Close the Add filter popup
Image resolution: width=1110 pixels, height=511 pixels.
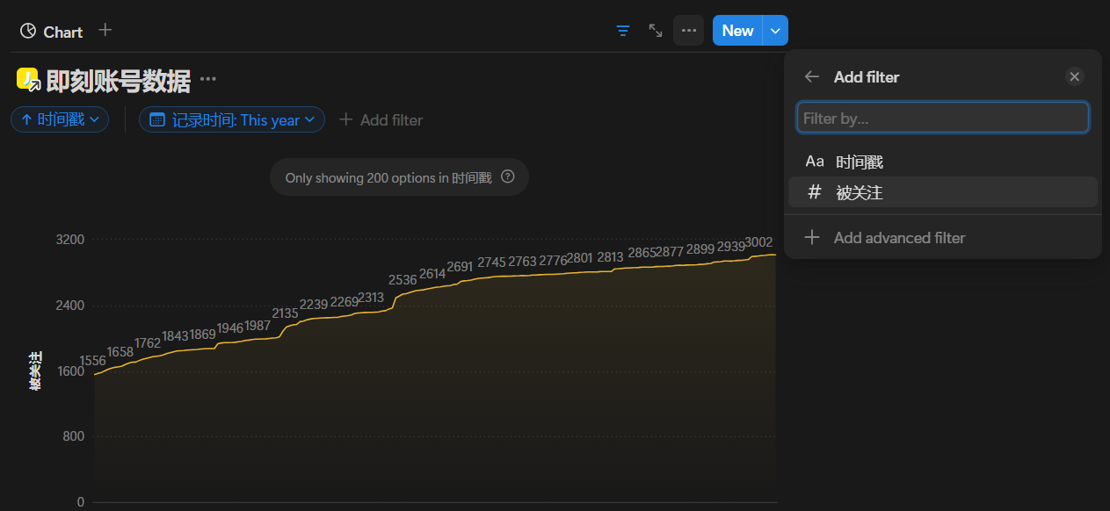point(1074,77)
